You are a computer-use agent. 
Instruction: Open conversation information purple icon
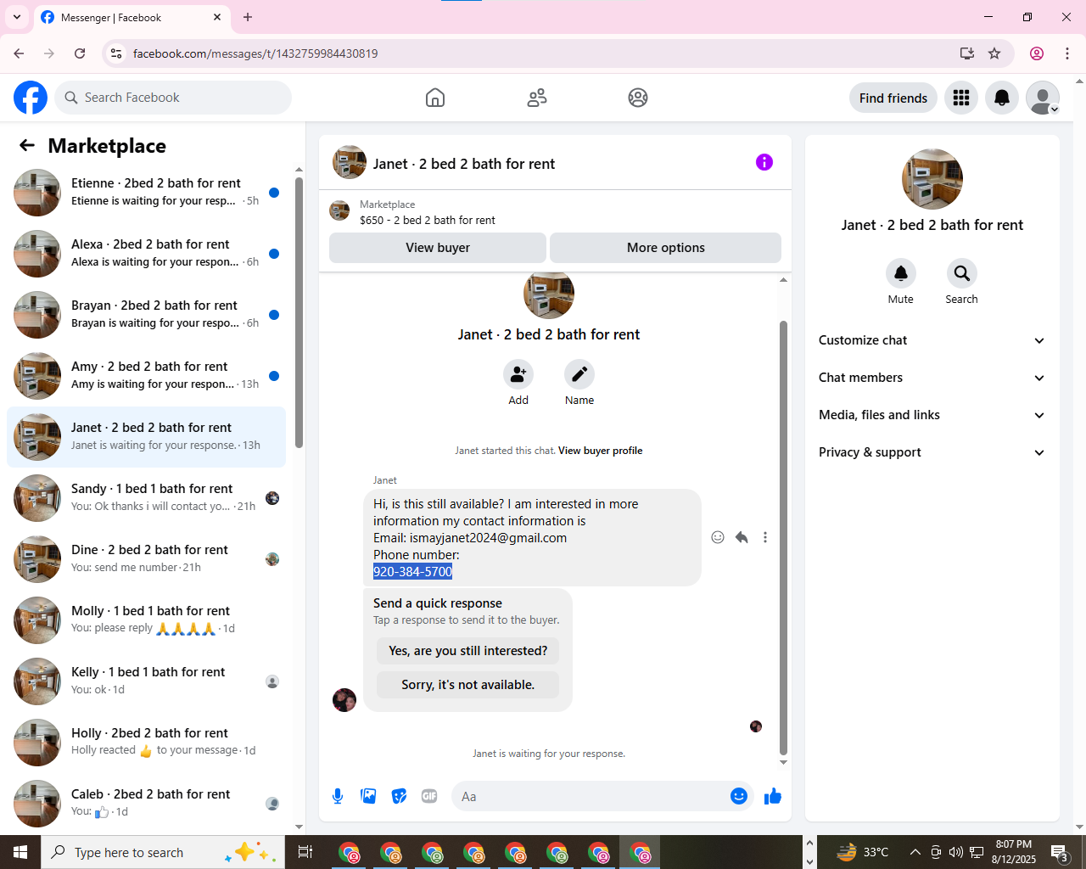(x=764, y=162)
